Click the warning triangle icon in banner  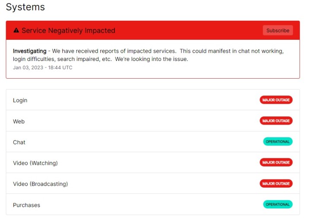[x=16, y=31]
